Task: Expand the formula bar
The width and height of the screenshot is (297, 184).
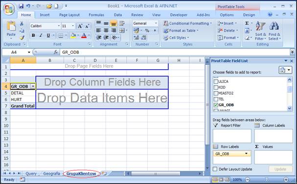Action: 292,52
